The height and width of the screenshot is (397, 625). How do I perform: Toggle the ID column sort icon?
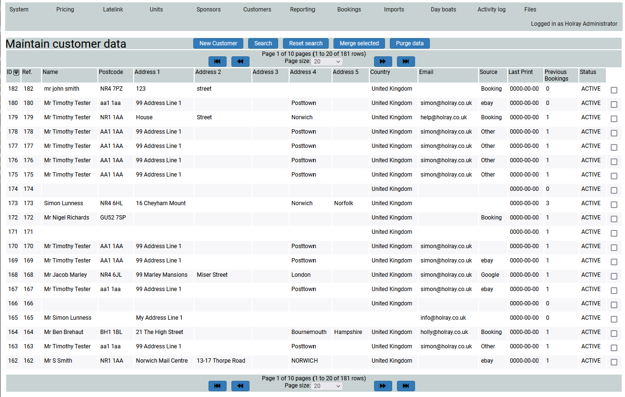[16, 73]
